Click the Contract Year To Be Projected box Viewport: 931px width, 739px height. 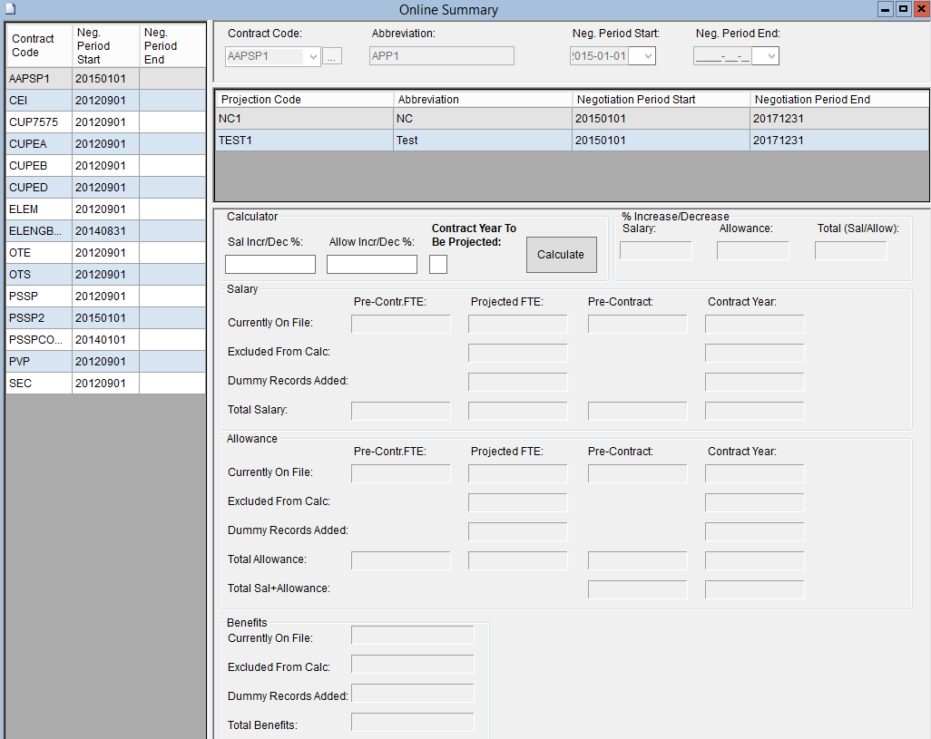click(x=438, y=264)
